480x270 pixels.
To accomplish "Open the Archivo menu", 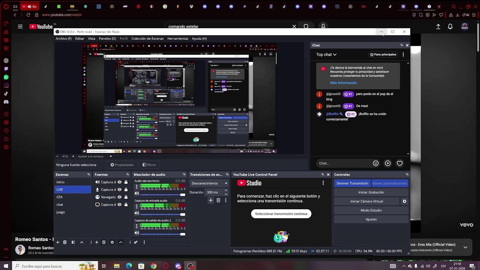I will (x=63, y=39).
